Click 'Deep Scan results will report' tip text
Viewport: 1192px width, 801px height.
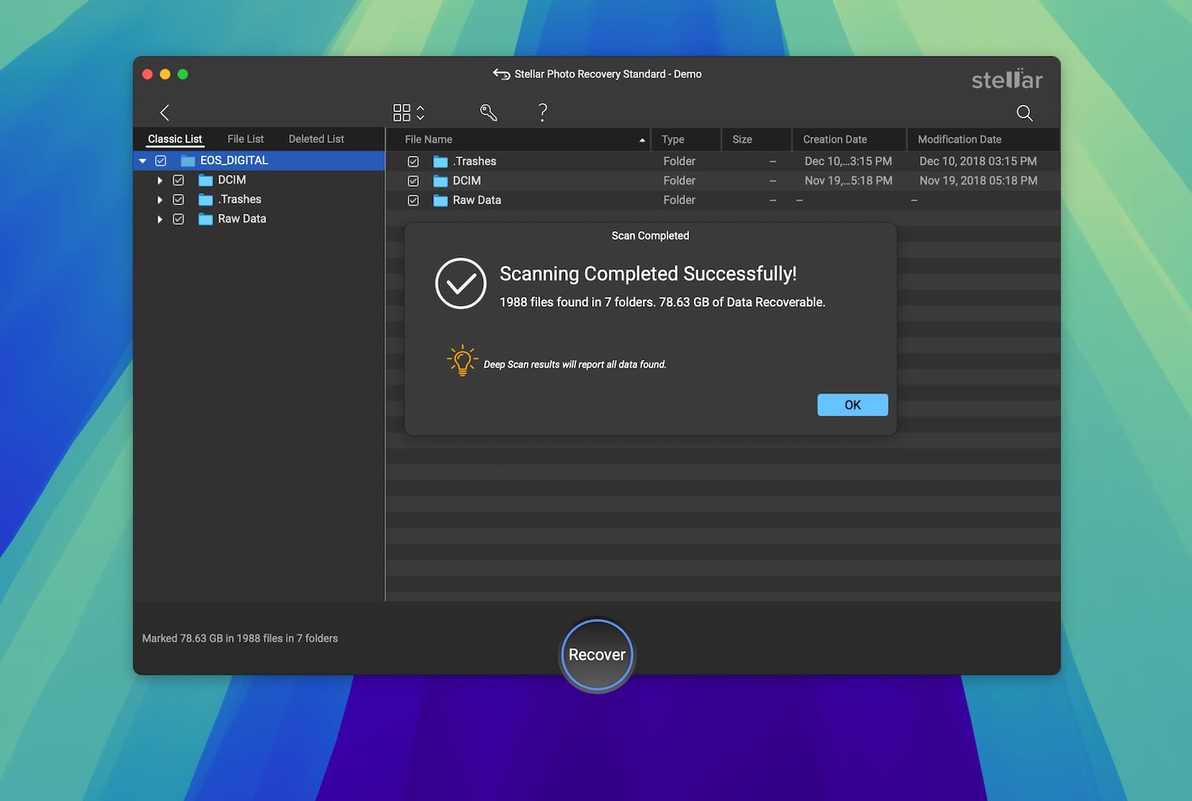pyautogui.click(x=575, y=365)
